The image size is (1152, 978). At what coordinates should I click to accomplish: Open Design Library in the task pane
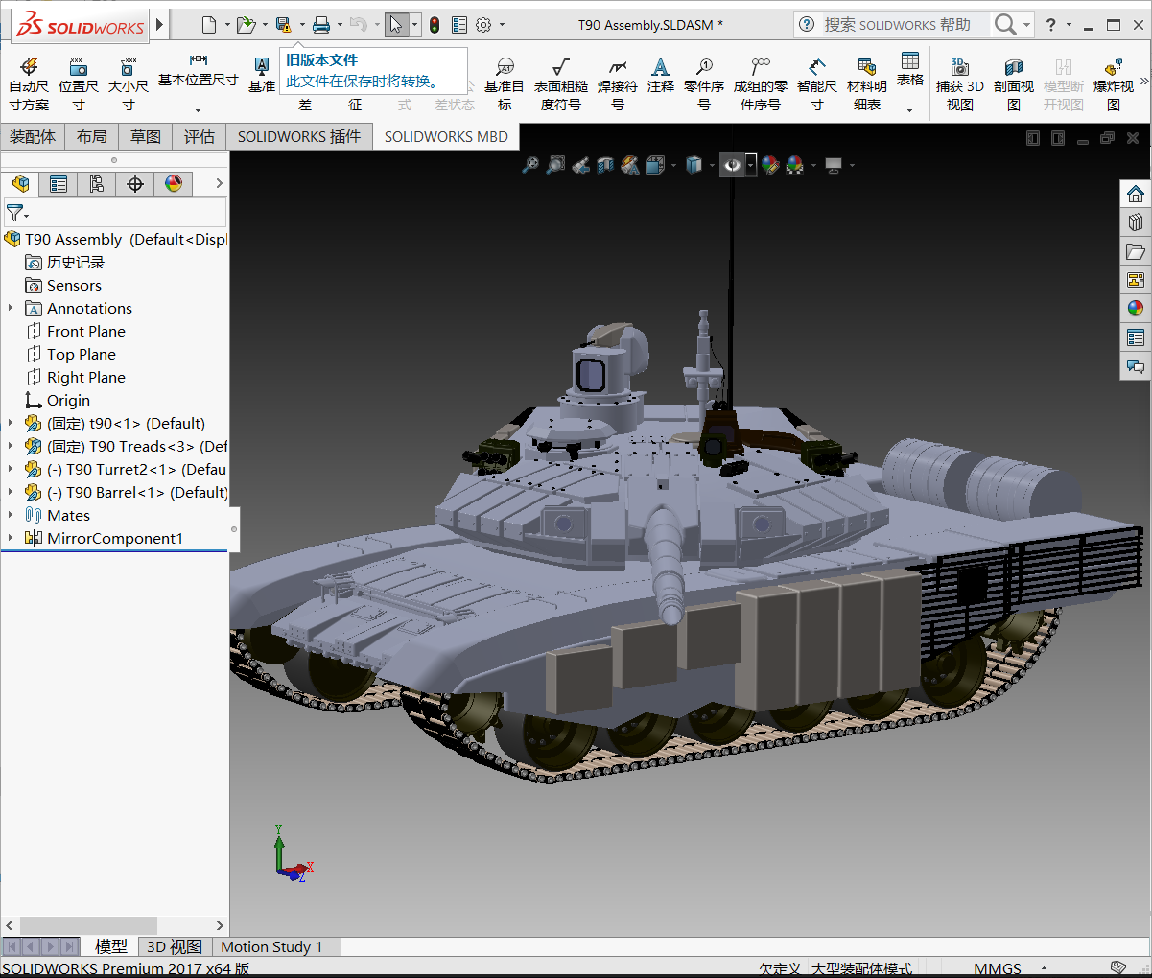pos(1136,222)
